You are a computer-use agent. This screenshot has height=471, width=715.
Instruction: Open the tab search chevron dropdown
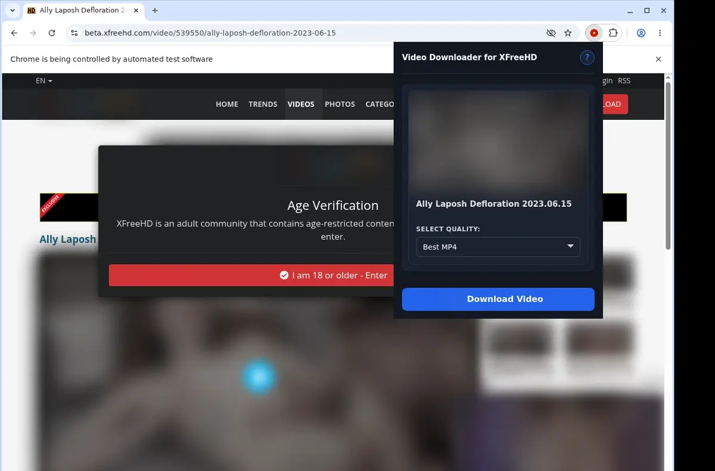(x=13, y=11)
